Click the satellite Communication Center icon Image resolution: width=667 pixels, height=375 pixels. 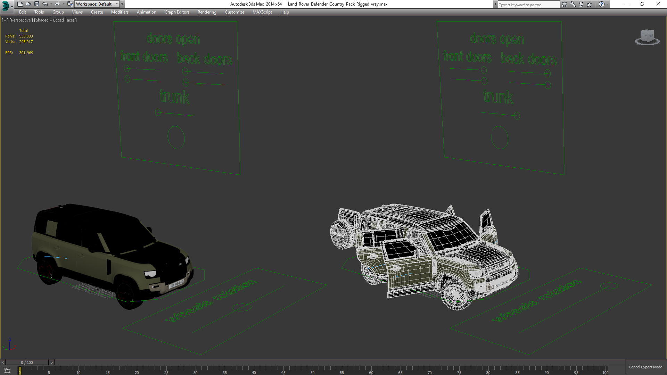(581, 4)
